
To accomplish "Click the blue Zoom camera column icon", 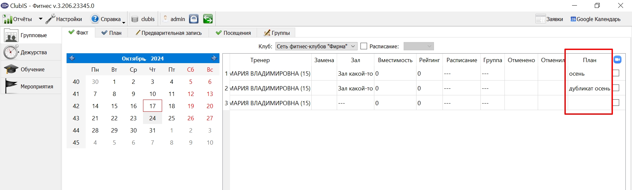I will pyautogui.click(x=618, y=59).
